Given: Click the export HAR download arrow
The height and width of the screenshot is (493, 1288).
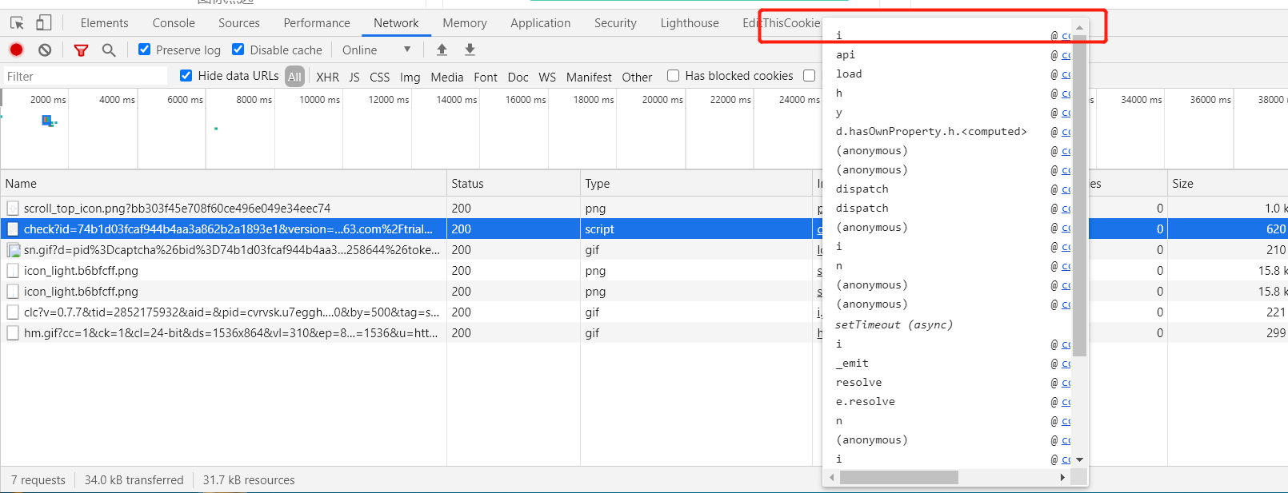Looking at the screenshot, I should click(470, 50).
